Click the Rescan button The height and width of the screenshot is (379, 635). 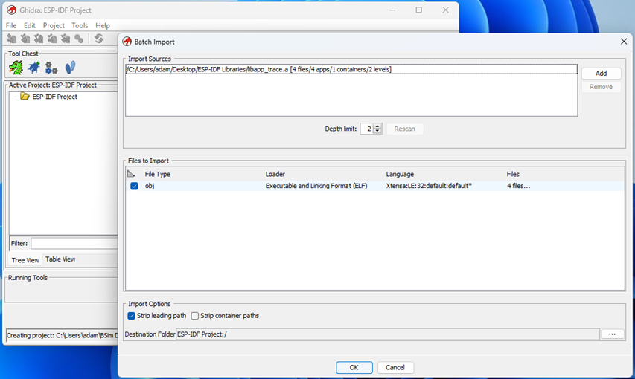(404, 129)
